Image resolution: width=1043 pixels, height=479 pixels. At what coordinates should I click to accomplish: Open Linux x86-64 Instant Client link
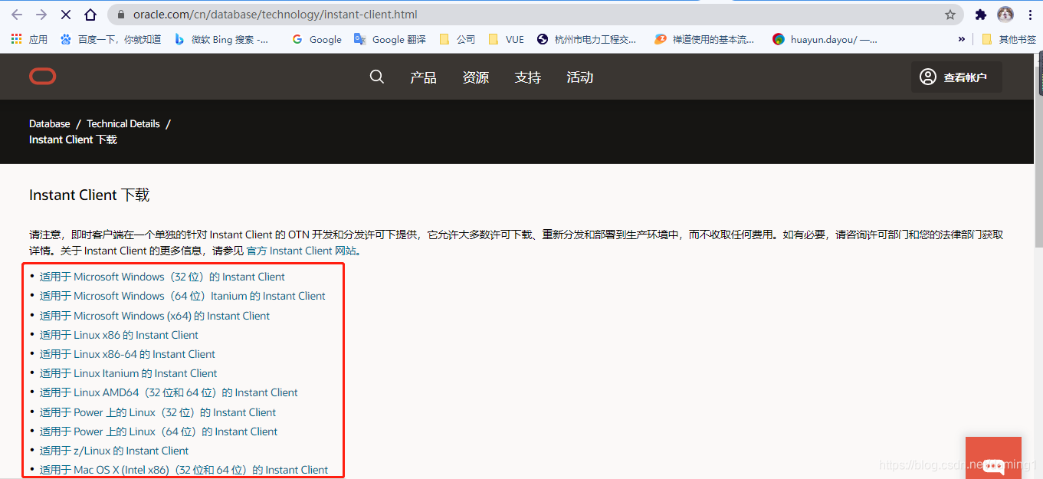pyautogui.click(x=127, y=354)
